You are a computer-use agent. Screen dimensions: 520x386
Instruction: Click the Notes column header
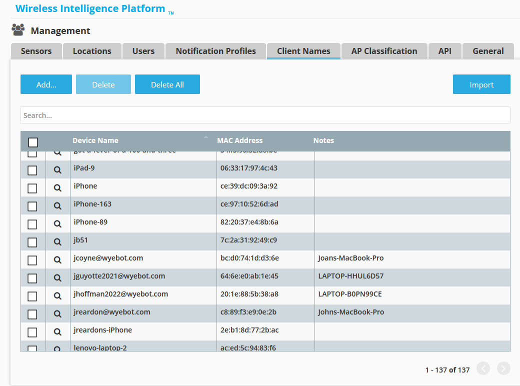[323, 140]
